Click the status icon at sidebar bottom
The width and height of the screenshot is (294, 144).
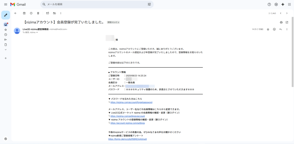tap(6, 139)
